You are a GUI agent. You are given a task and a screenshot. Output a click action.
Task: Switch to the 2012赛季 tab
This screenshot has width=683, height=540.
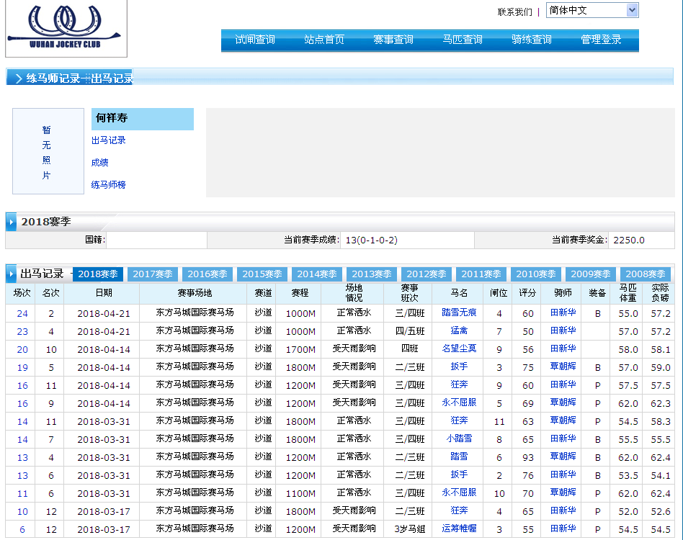pos(427,274)
